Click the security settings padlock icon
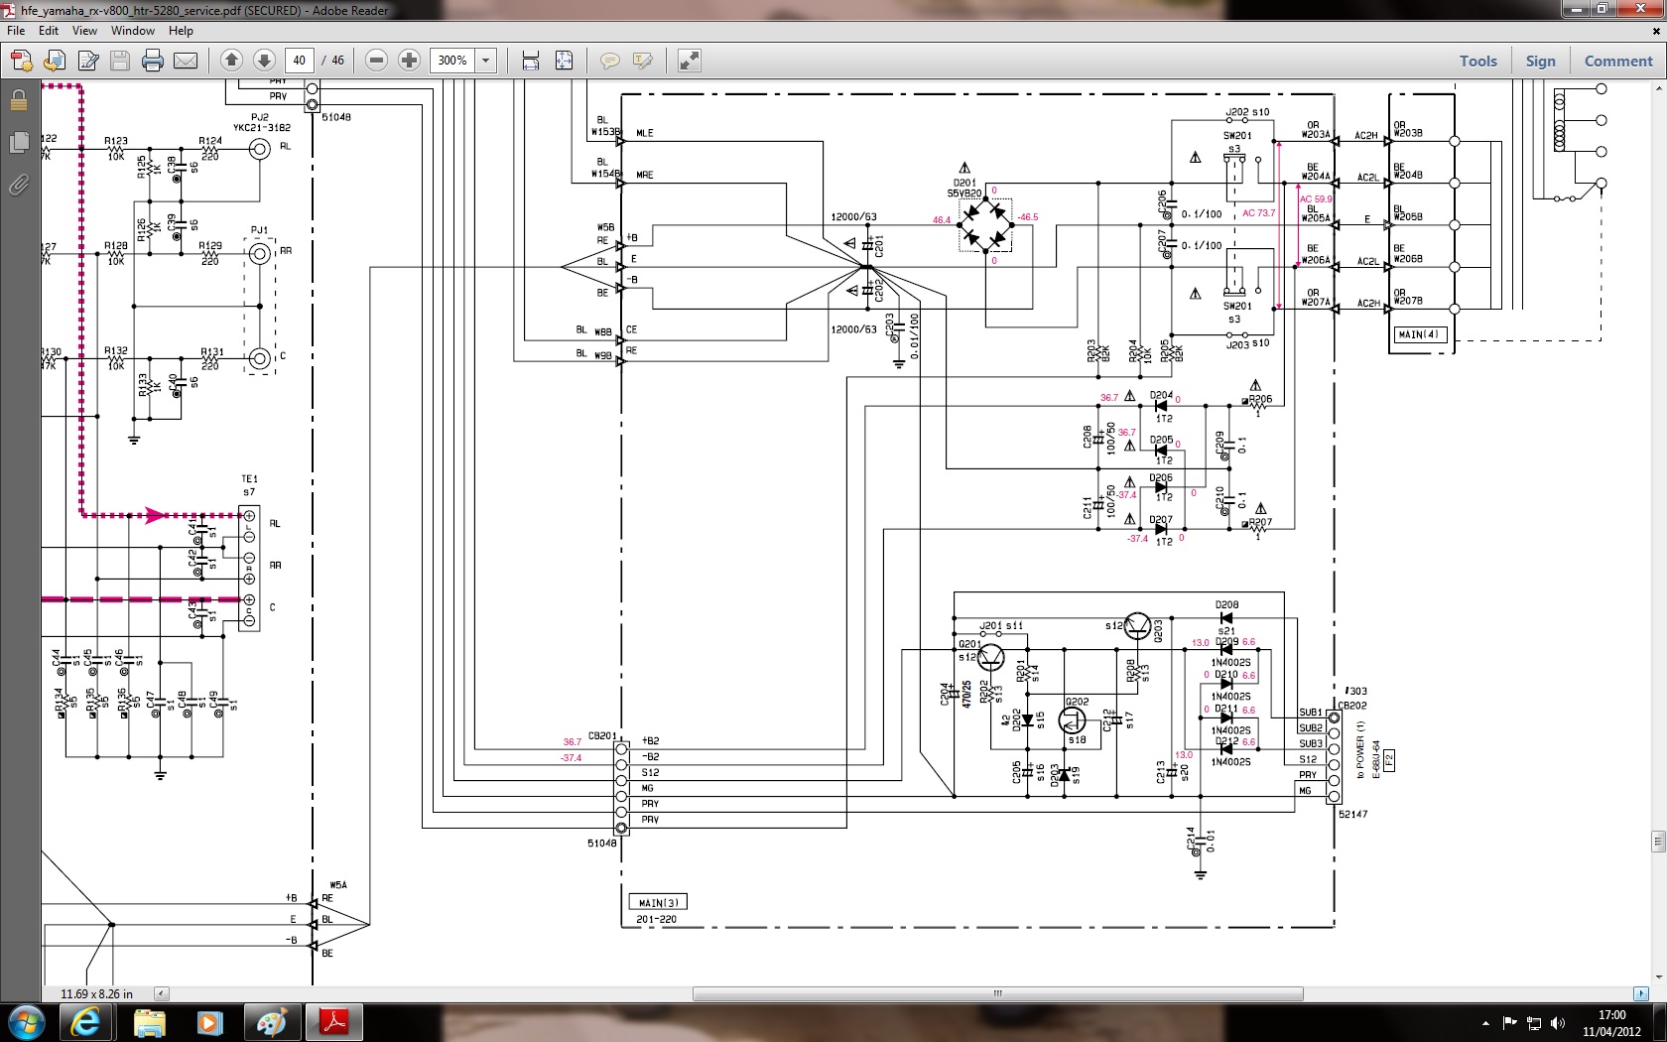Viewport: 1667px width, 1042px height. coord(19,100)
